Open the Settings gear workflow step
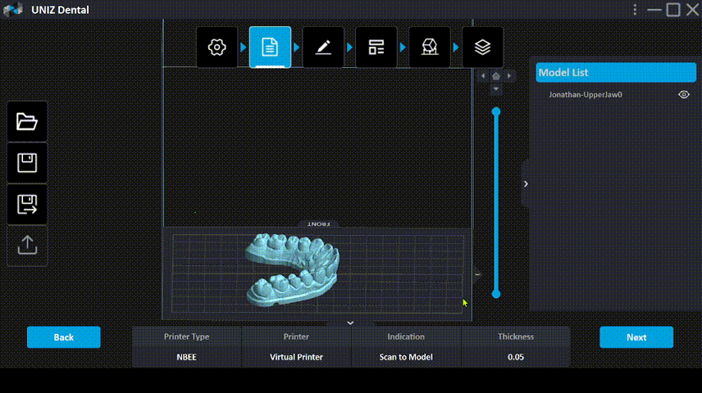 click(217, 47)
